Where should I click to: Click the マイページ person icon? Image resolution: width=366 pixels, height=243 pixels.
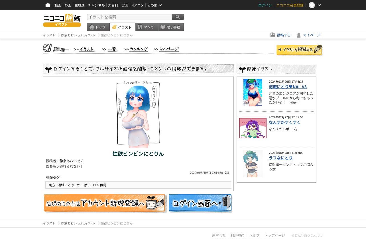(x=299, y=35)
